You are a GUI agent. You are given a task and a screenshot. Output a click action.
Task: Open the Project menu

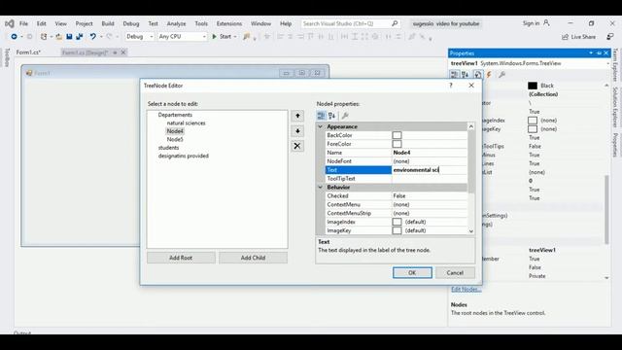(85, 23)
